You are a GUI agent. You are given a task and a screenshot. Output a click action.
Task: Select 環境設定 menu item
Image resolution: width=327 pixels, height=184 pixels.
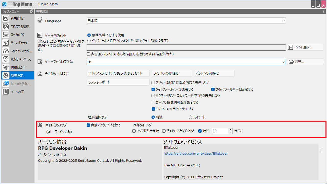click(x=17, y=75)
